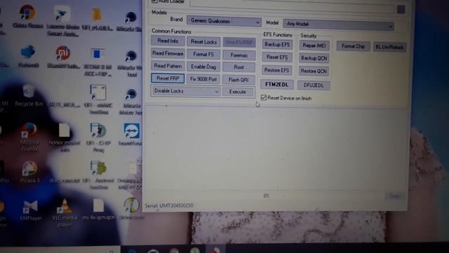
Task: Click the Repair IMEI button
Action: (x=314, y=46)
